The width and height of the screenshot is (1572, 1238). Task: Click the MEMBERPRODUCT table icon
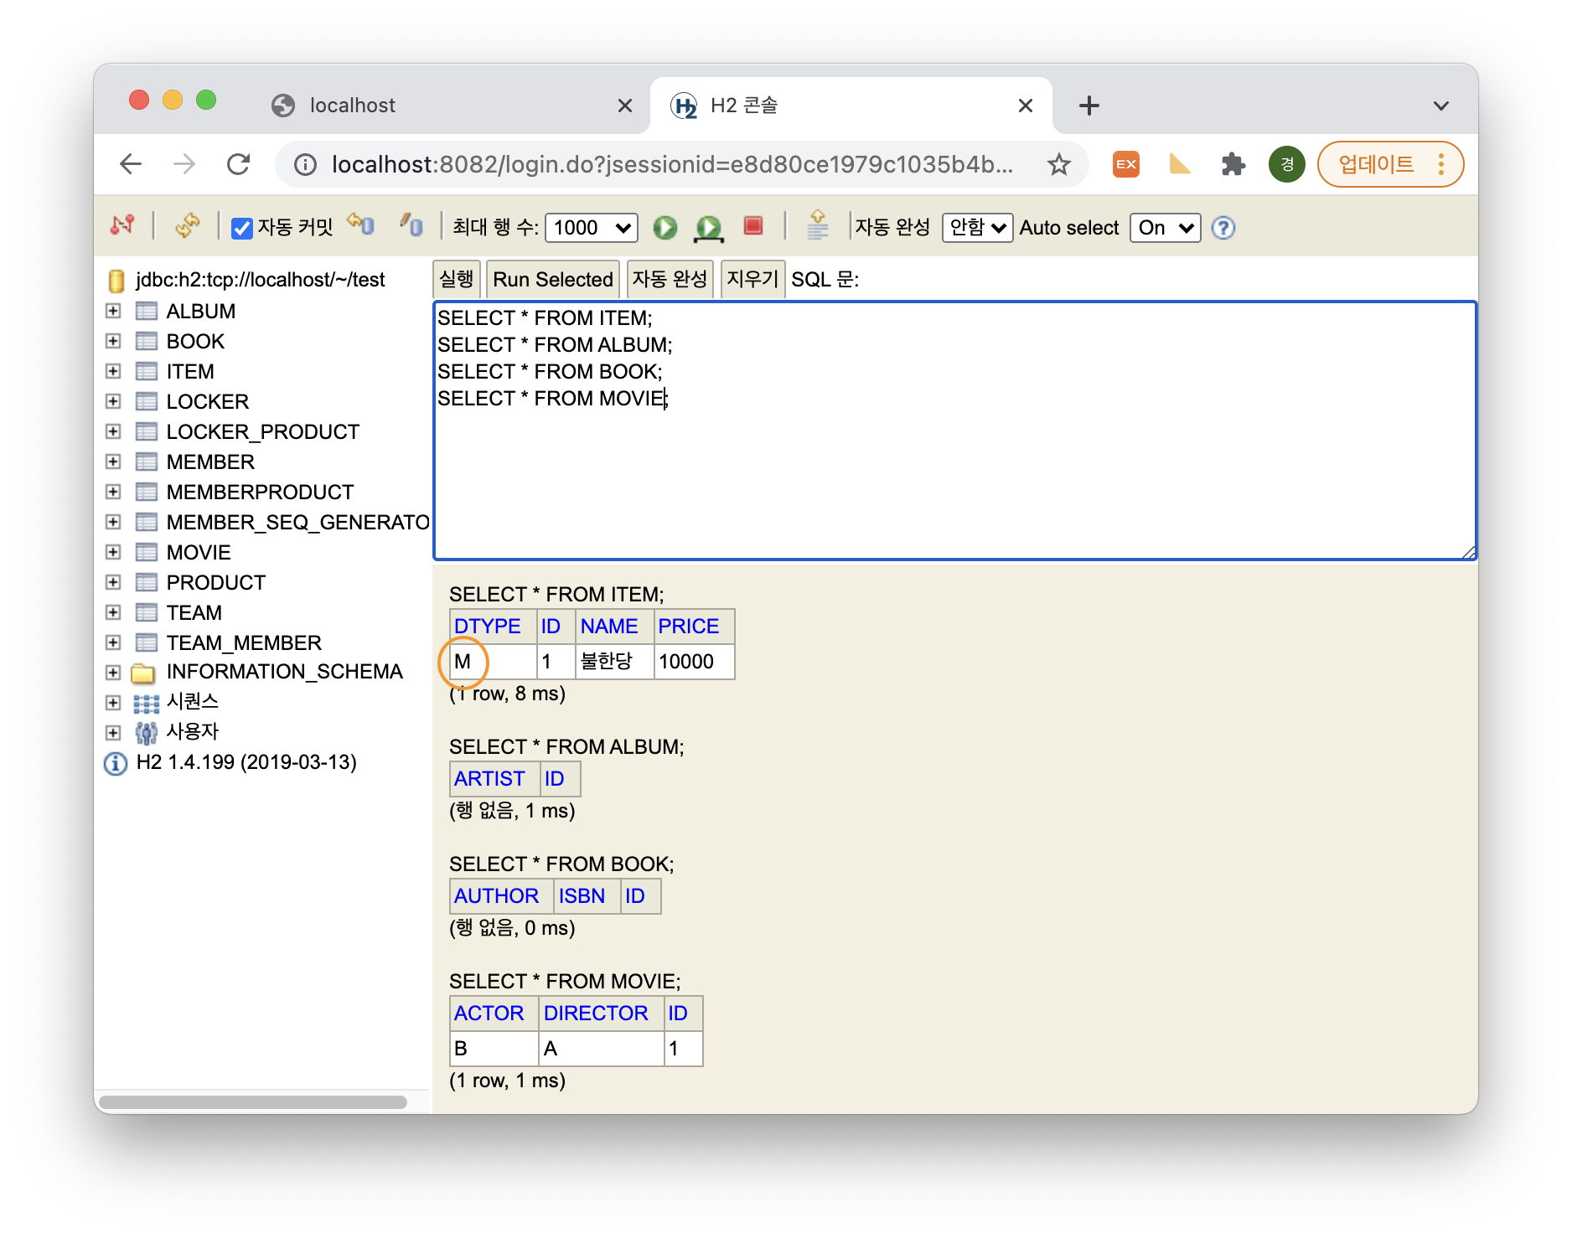[147, 492]
